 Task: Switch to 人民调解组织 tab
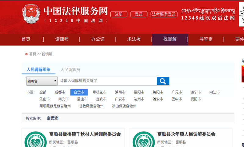click(x=38, y=70)
